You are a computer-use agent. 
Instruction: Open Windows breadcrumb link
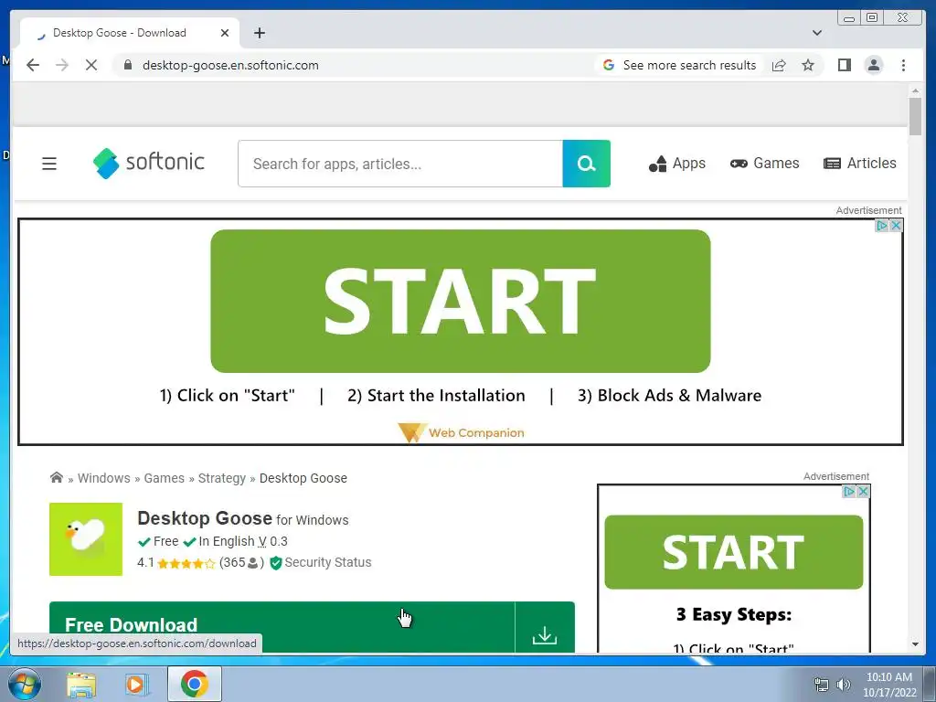pyautogui.click(x=104, y=478)
